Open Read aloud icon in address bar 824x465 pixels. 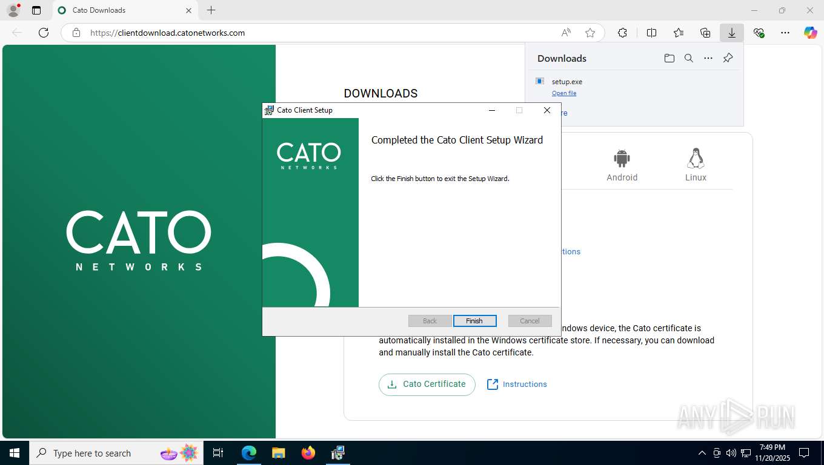(x=566, y=33)
